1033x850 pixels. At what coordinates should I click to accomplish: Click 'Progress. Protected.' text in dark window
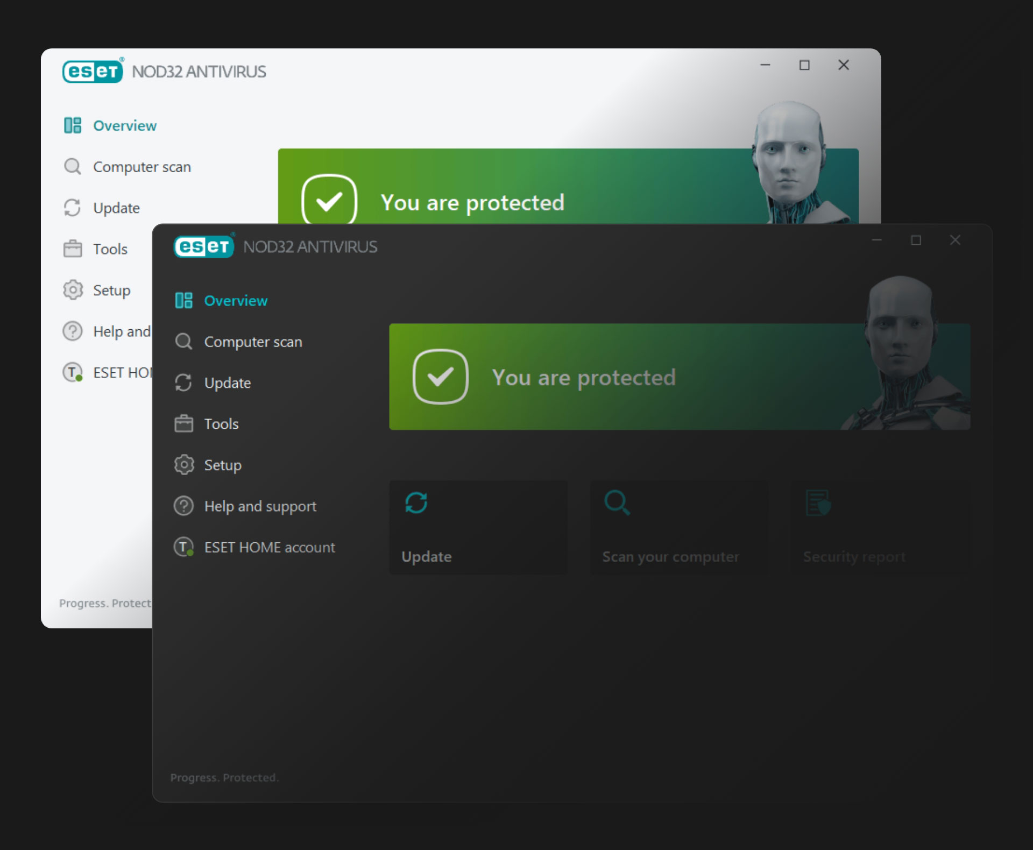224,778
